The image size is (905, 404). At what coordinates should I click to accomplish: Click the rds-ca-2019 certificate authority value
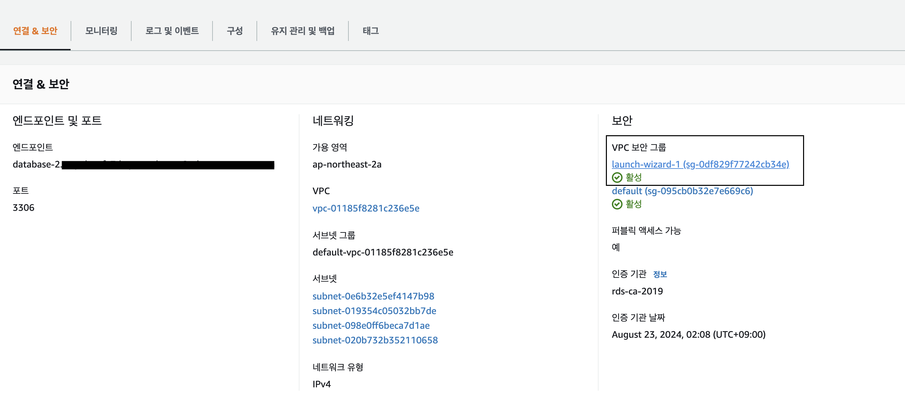(637, 291)
